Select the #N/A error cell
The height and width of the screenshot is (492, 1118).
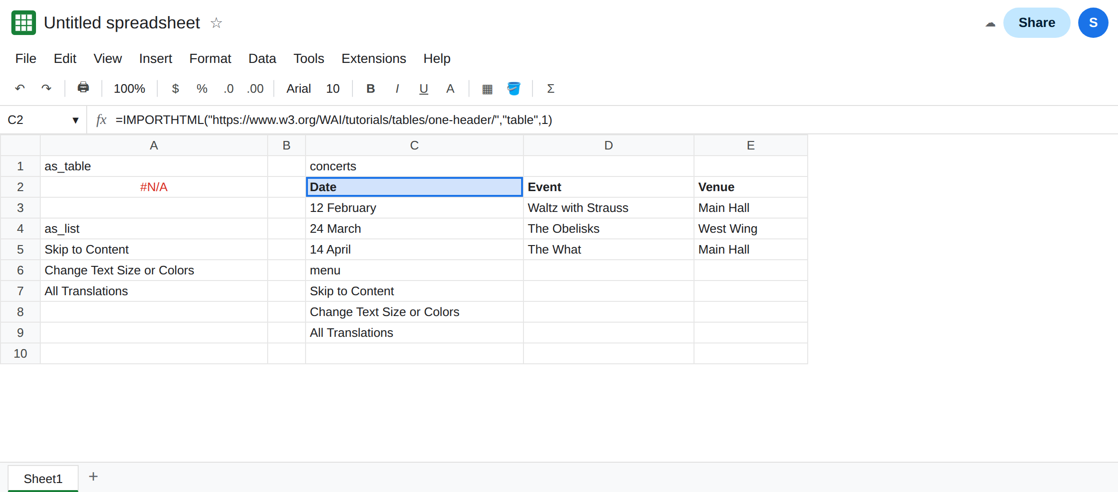[154, 187]
